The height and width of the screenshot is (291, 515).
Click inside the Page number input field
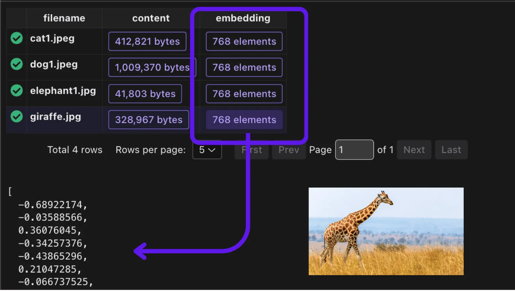[354, 150]
